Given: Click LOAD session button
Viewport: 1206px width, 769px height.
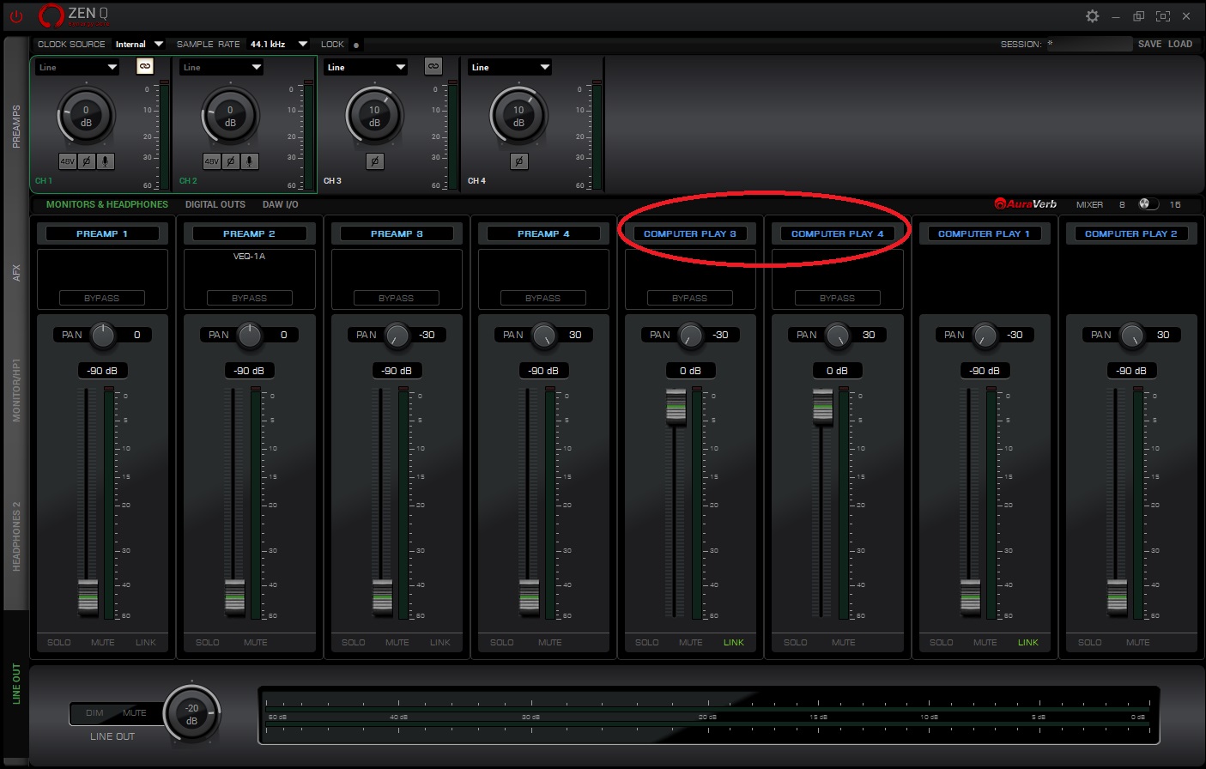Looking at the screenshot, I should 1180,44.
